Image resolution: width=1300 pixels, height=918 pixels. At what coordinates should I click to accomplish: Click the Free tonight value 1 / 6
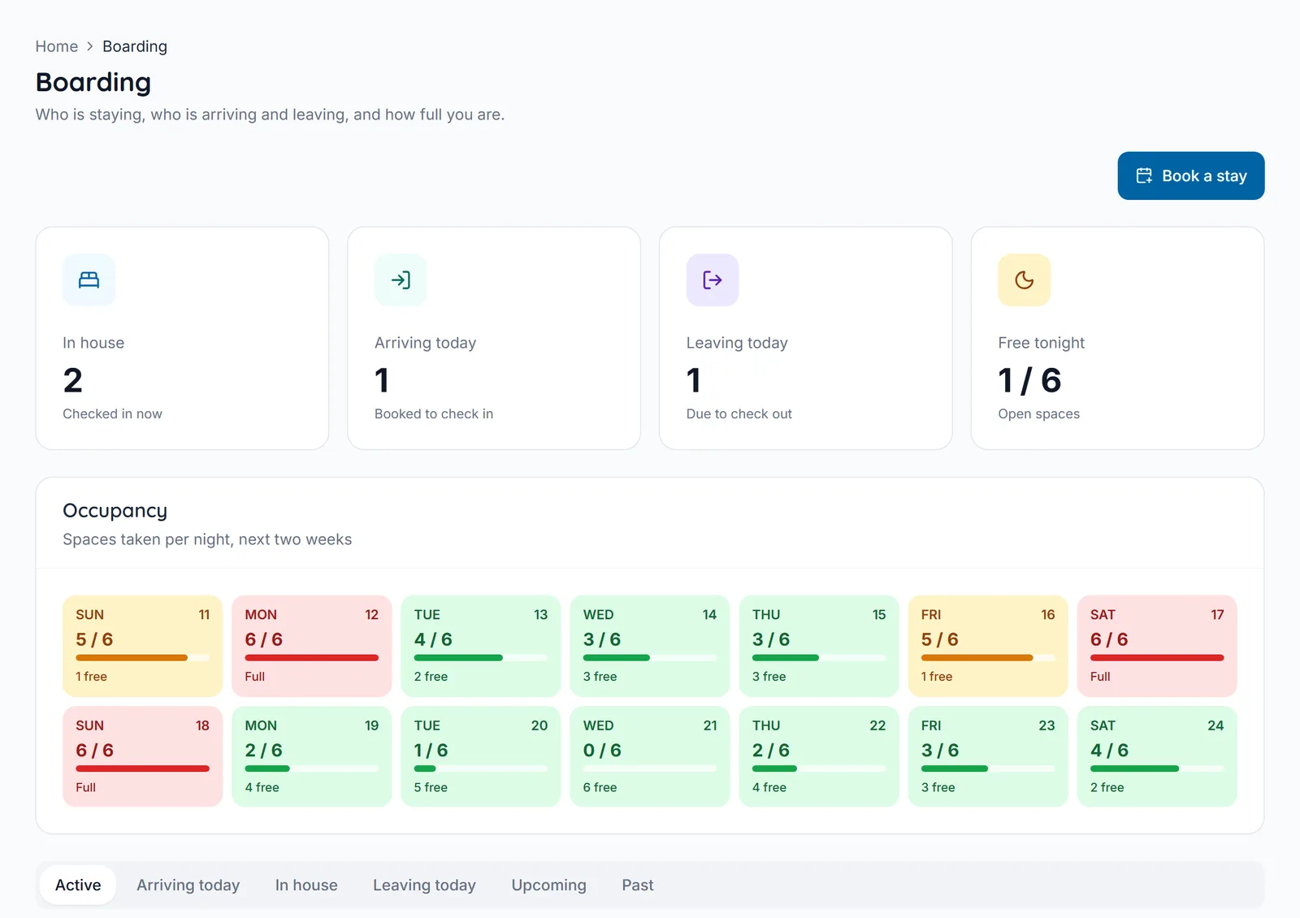(1029, 380)
